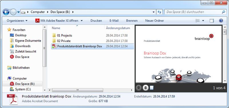Click the change view icon
Screen dimensions: 229x108
pos(198,21)
